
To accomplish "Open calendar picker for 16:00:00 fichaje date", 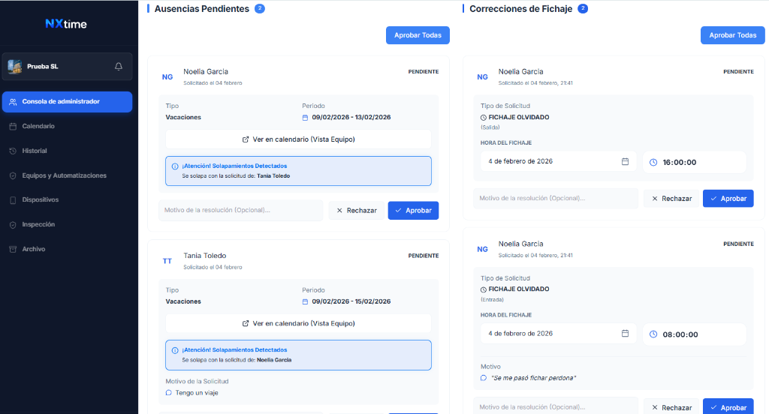I will click(625, 161).
